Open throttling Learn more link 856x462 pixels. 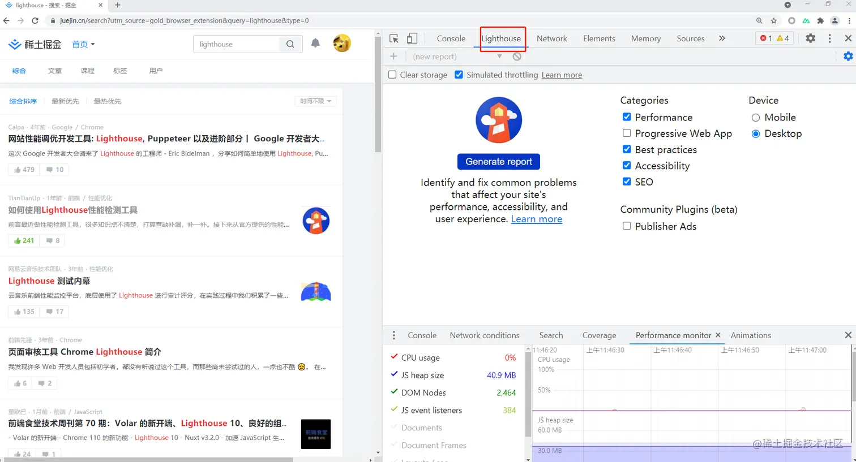point(562,75)
